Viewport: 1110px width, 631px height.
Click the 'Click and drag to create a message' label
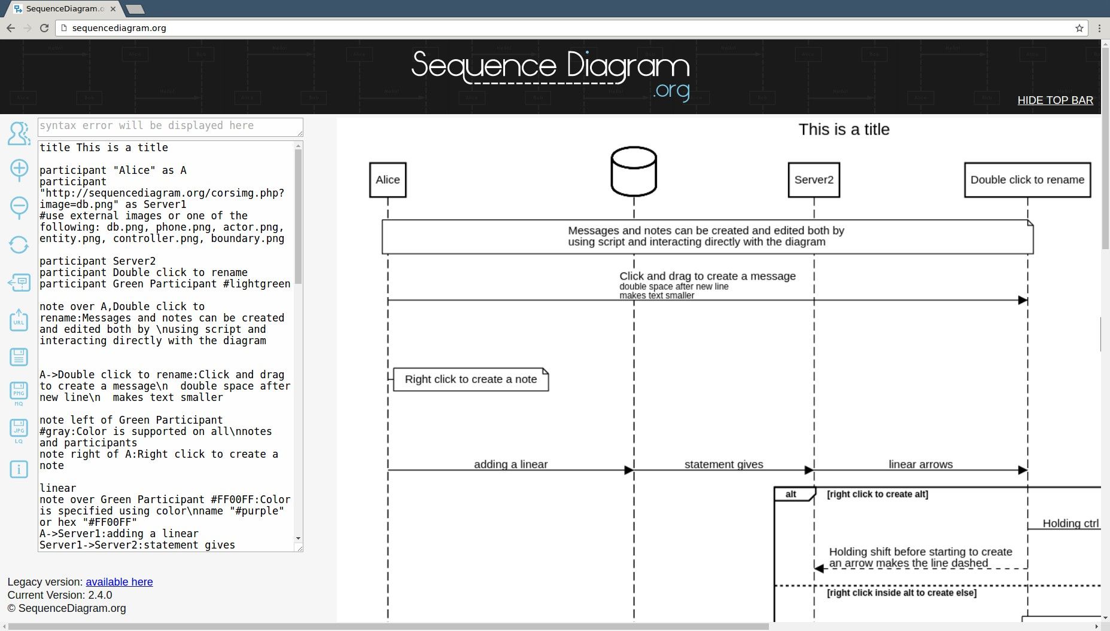707,276
